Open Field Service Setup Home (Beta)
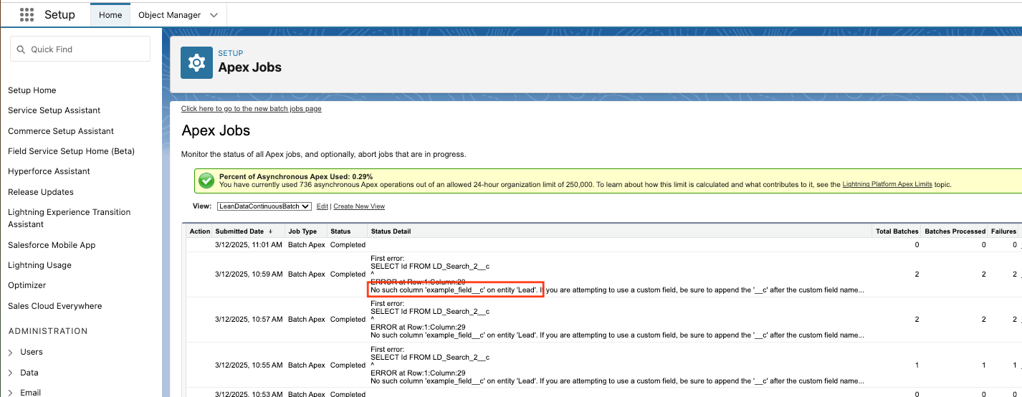 pyautogui.click(x=72, y=151)
